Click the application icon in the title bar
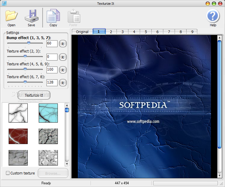This screenshot has height=187, width=225. (4, 3)
